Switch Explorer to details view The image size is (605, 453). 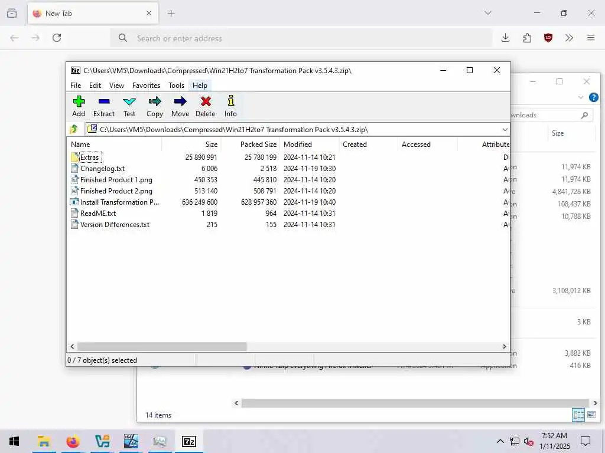click(x=578, y=415)
